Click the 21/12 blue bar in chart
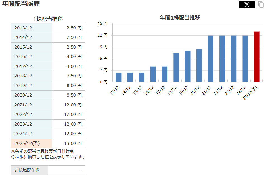Screen dimensions: 266x178 (211, 59)
